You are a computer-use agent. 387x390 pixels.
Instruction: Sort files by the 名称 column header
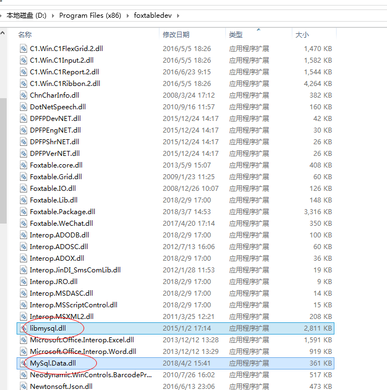25,34
